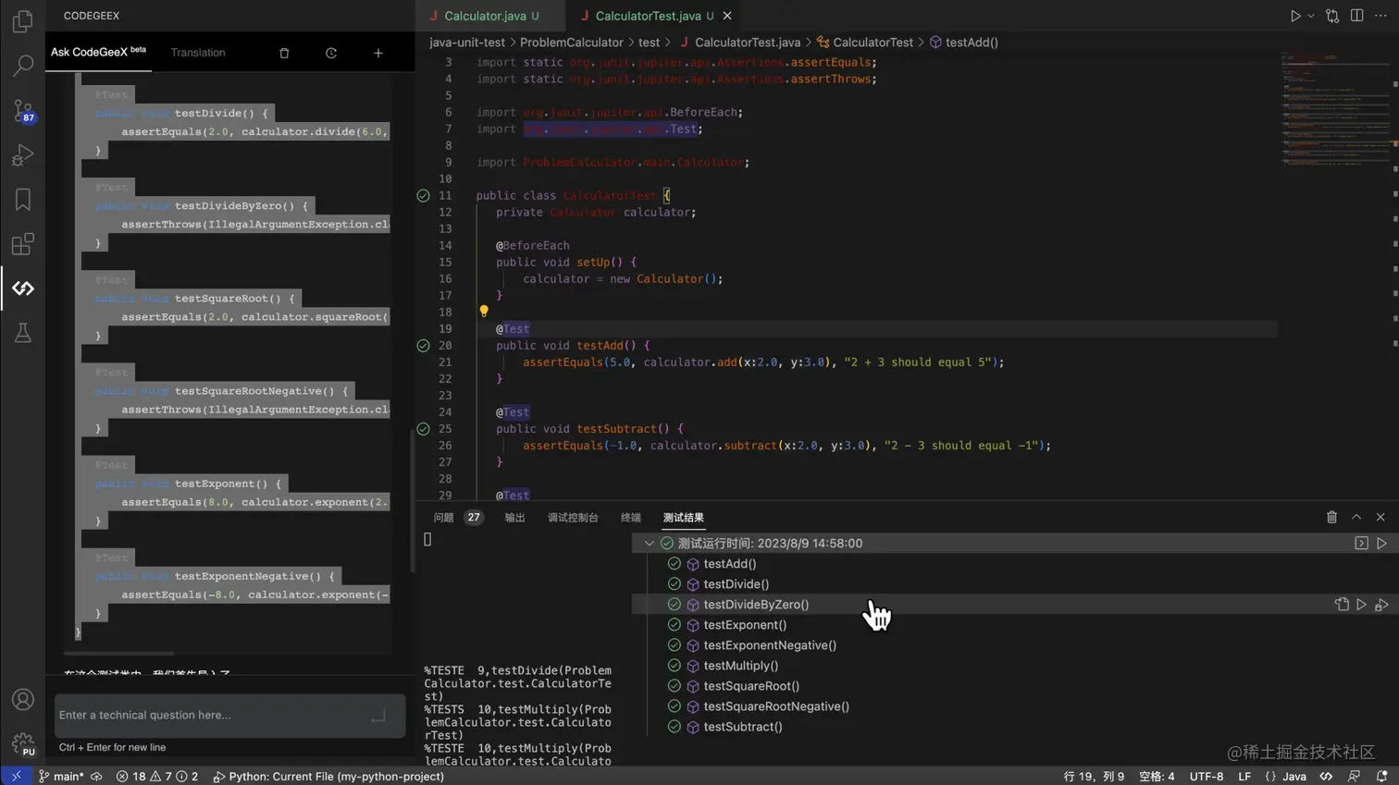Image resolution: width=1399 pixels, height=785 pixels.
Task: Close the bottom panel
Action: [1380, 518]
